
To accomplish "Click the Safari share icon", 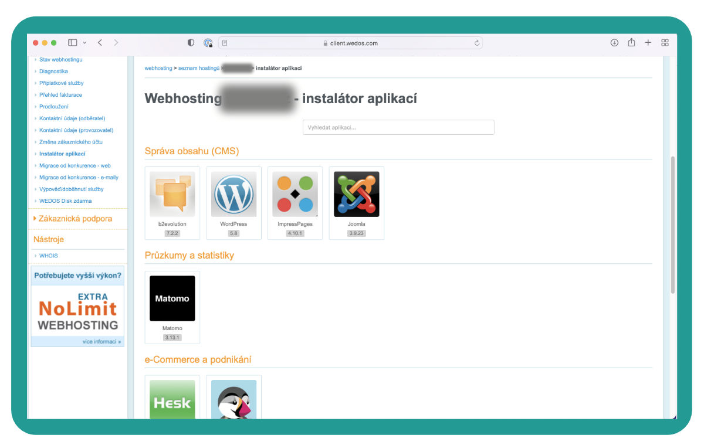I will (x=631, y=43).
